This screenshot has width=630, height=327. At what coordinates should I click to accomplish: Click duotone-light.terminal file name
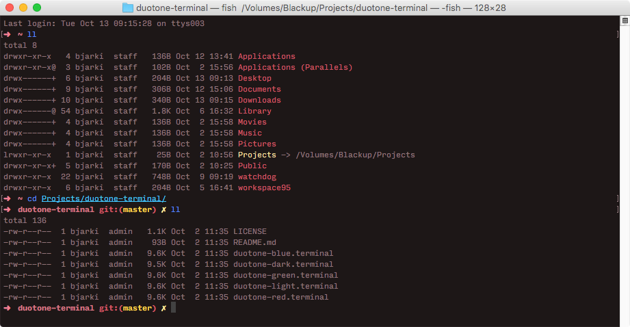285,286
